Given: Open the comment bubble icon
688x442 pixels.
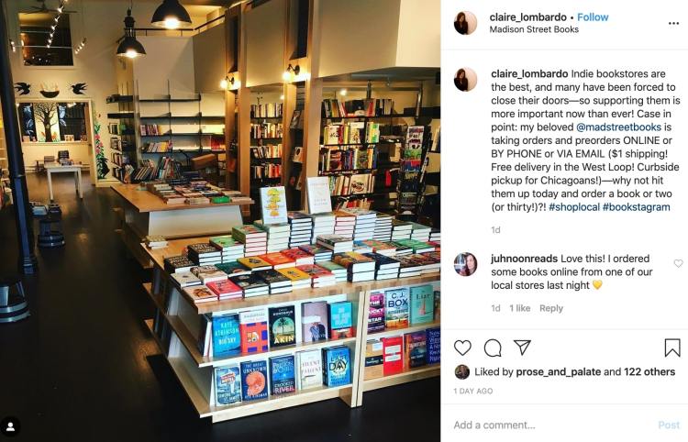Looking at the screenshot, I should click(493, 348).
